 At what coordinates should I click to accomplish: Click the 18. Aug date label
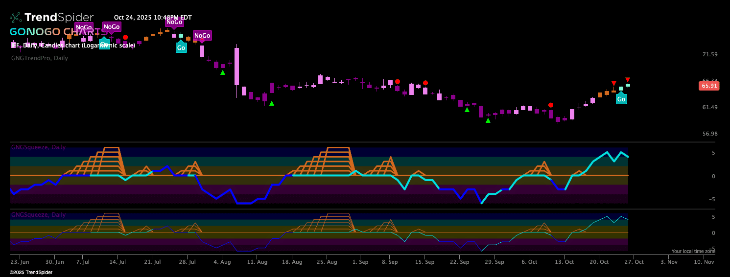[x=292, y=262]
